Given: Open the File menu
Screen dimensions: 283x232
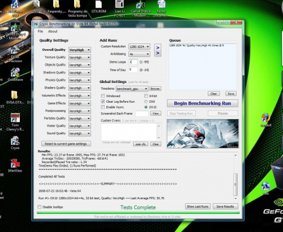Looking at the screenshot, I should click(x=40, y=32).
